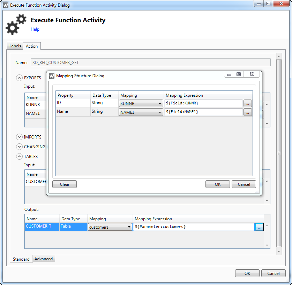Collapse the EXPORTS section
Viewport: 292px width, 285px height.
pos(20,78)
